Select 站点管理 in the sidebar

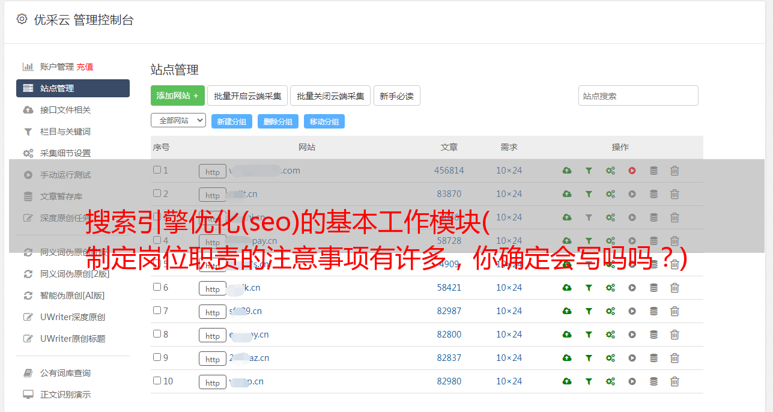coord(73,88)
